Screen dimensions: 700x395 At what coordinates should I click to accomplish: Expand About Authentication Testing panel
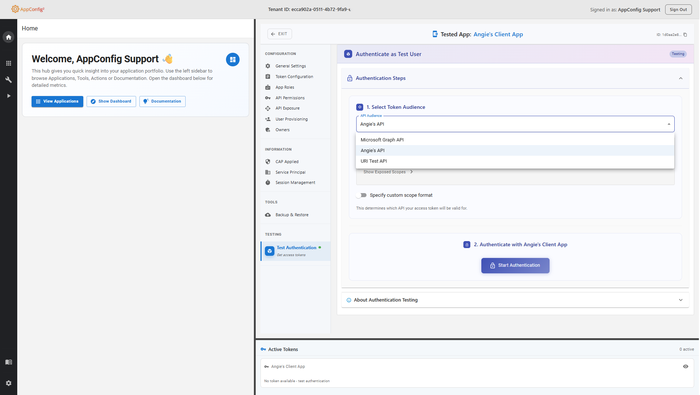(x=681, y=300)
